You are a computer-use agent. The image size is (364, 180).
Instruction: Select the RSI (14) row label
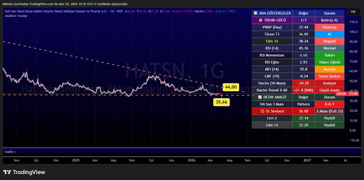pyautogui.click(x=272, y=48)
